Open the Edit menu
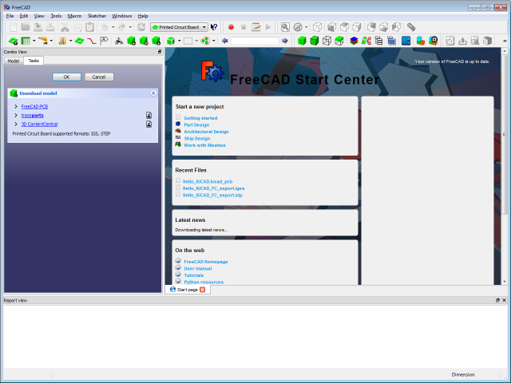Viewport: 511px width, 383px height. (23, 16)
